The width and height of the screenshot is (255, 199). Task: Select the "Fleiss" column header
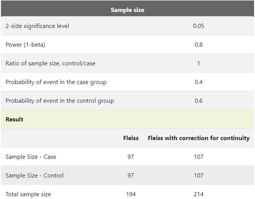(x=131, y=138)
